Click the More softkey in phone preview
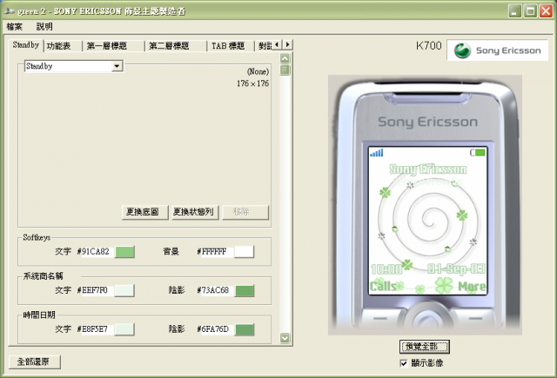The width and height of the screenshot is (557, 378). [472, 286]
